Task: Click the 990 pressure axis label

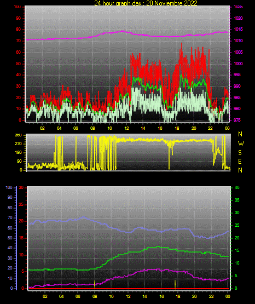Action: (x=237, y=86)
